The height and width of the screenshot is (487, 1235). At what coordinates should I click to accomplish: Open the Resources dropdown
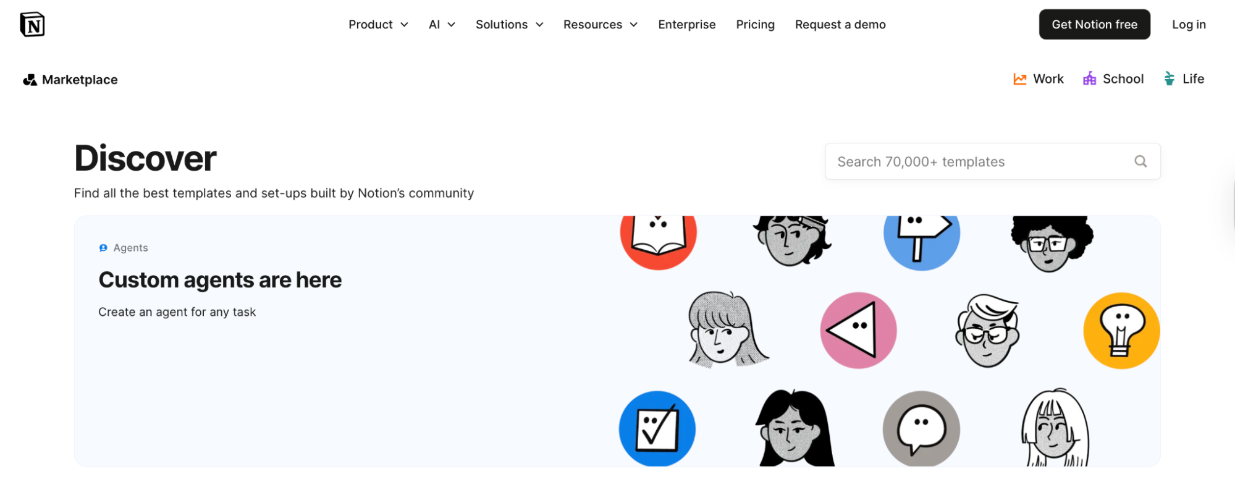click(x=600, y=25)
